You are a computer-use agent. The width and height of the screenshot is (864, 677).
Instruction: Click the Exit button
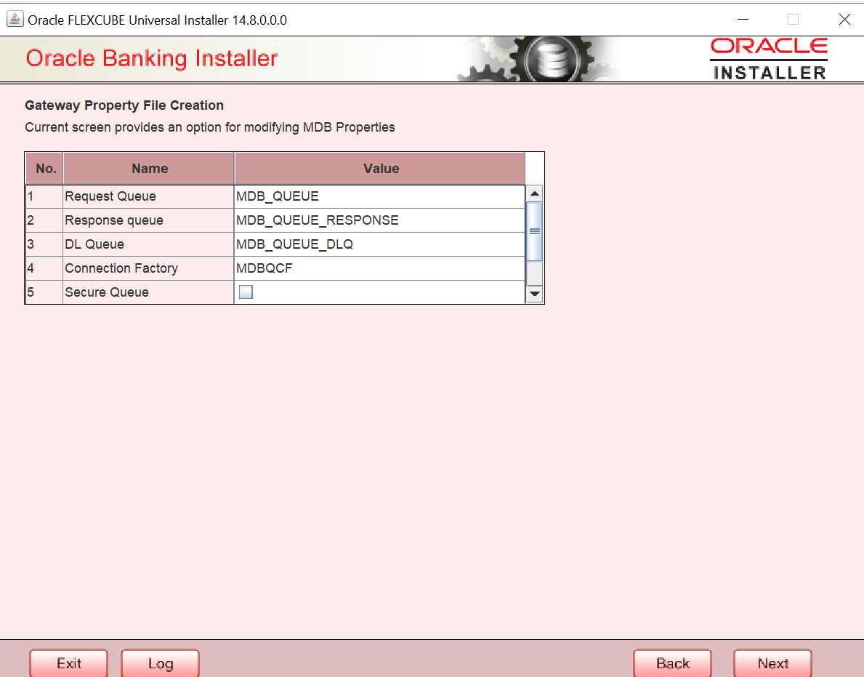pos(69,663)
